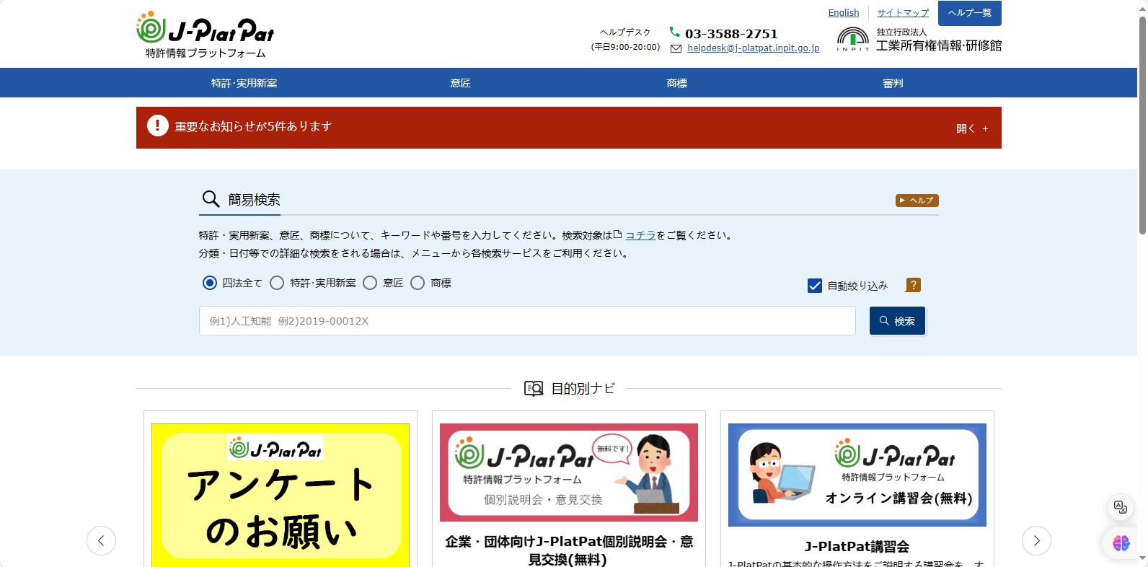
Task: Open the 商標 menu
Action: (x=676, y=83)
